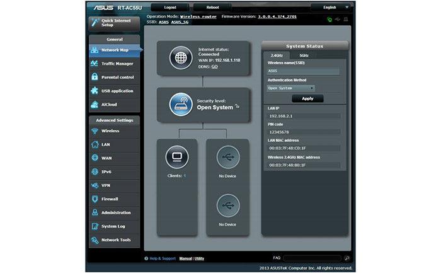Click the Network Tools wrench icon
The image size is (441, 273).
pos(94,240)
